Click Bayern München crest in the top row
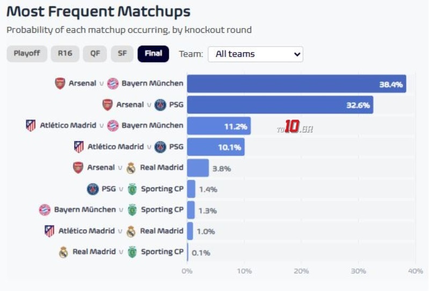Image resolution: width=429 pixels, height=291 pixels. coord(113,84)
